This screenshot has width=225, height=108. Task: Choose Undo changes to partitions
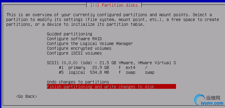coord(78,82)
